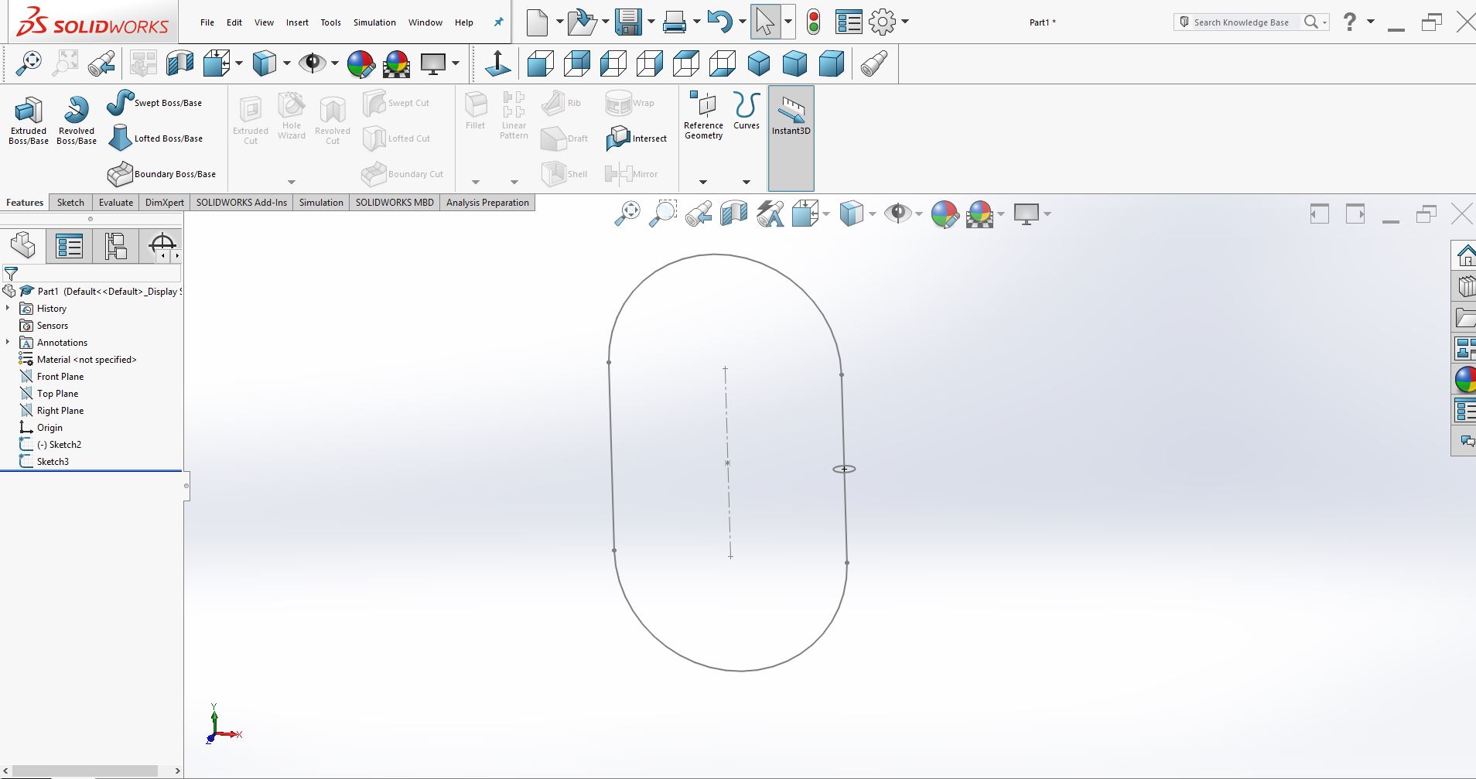Click the Normal To view icon
This screenshot has width=1476, height=779.
(497, 63)
